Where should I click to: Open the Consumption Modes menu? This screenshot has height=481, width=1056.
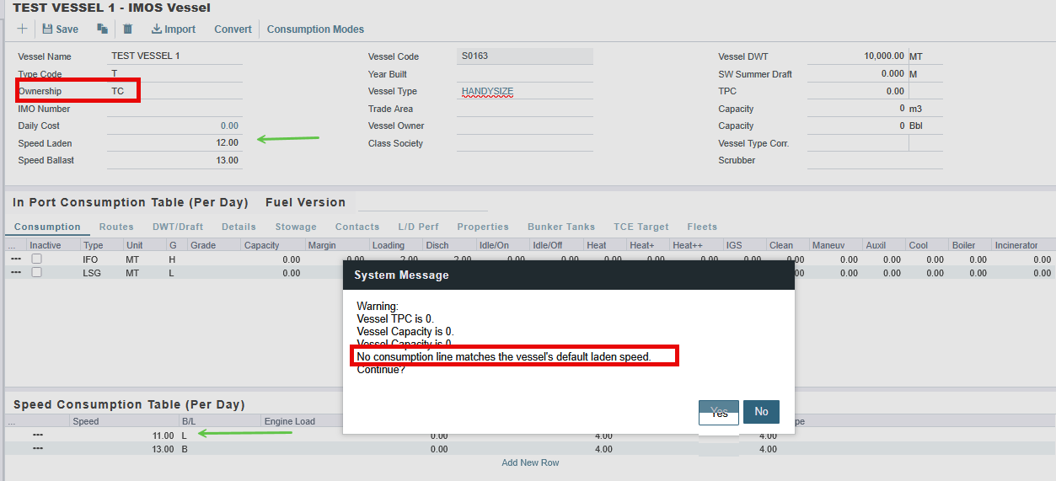[315, 29]
